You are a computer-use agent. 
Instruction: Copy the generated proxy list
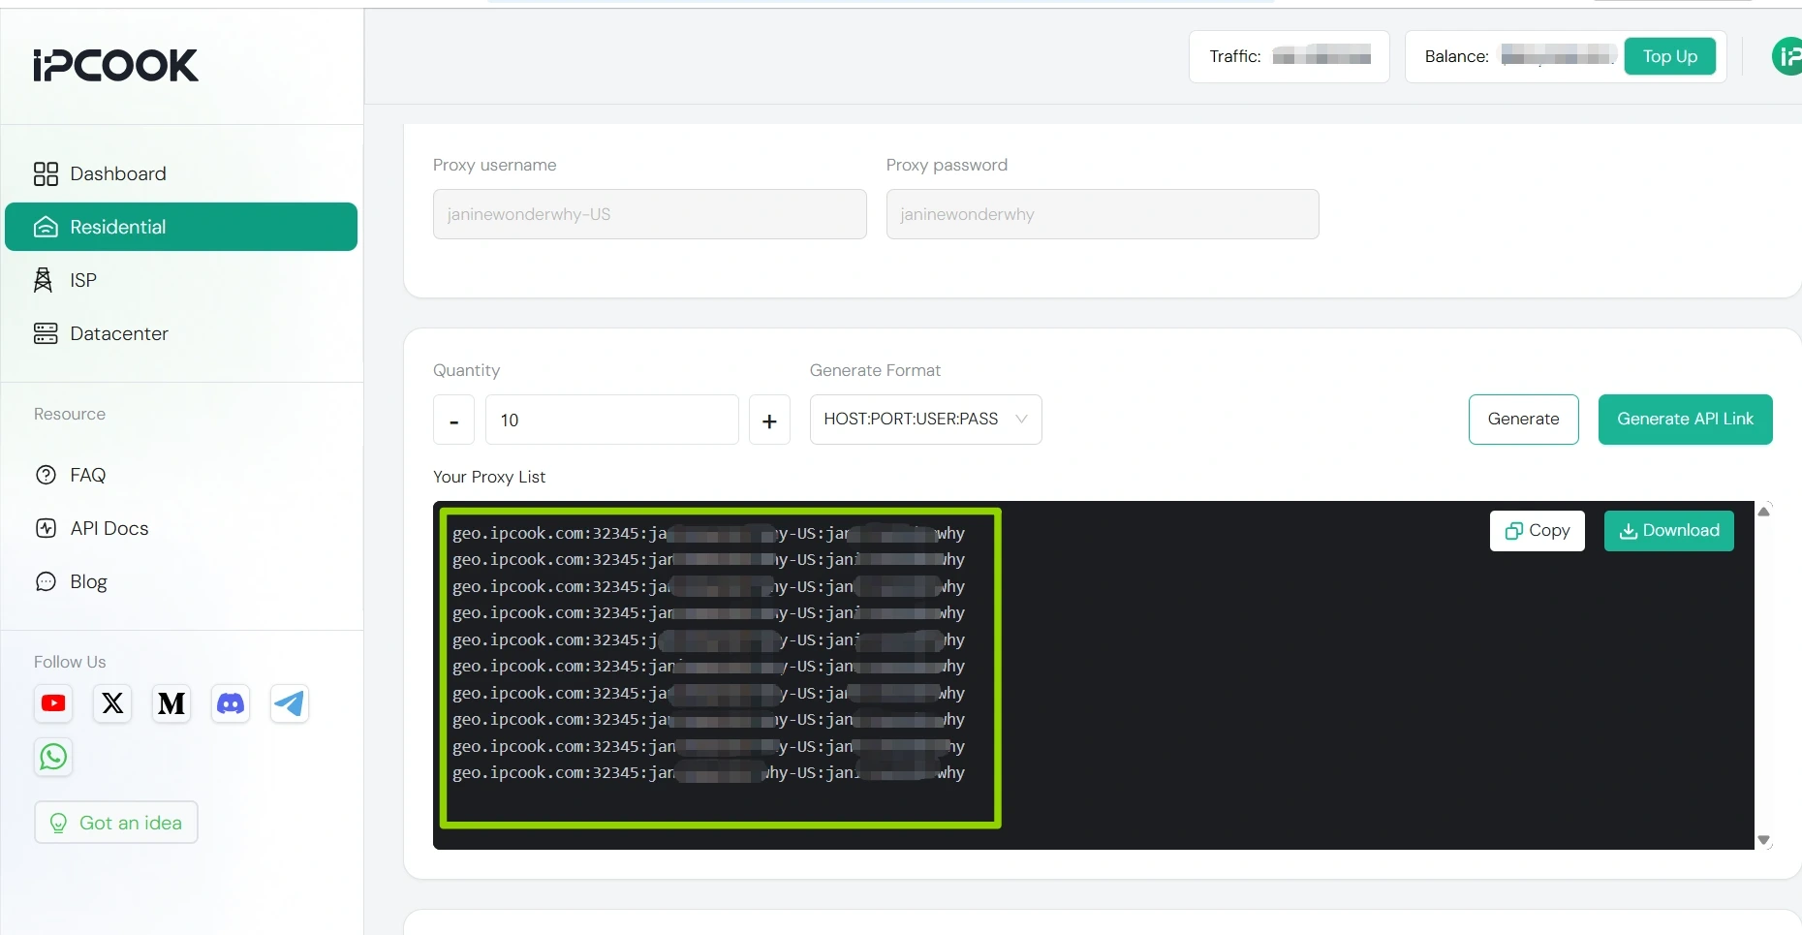click(x=1537, y=530)
